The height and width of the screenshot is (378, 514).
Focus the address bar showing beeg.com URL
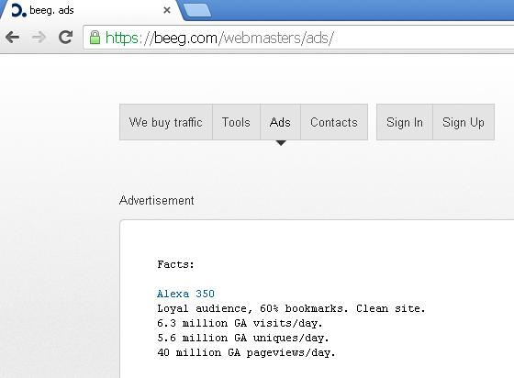[x=298, y=38]
